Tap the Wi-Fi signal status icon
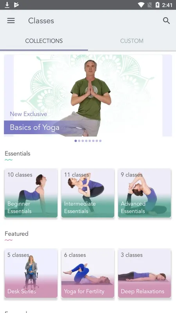Screen dimensions: 176x313 [141, 5]
